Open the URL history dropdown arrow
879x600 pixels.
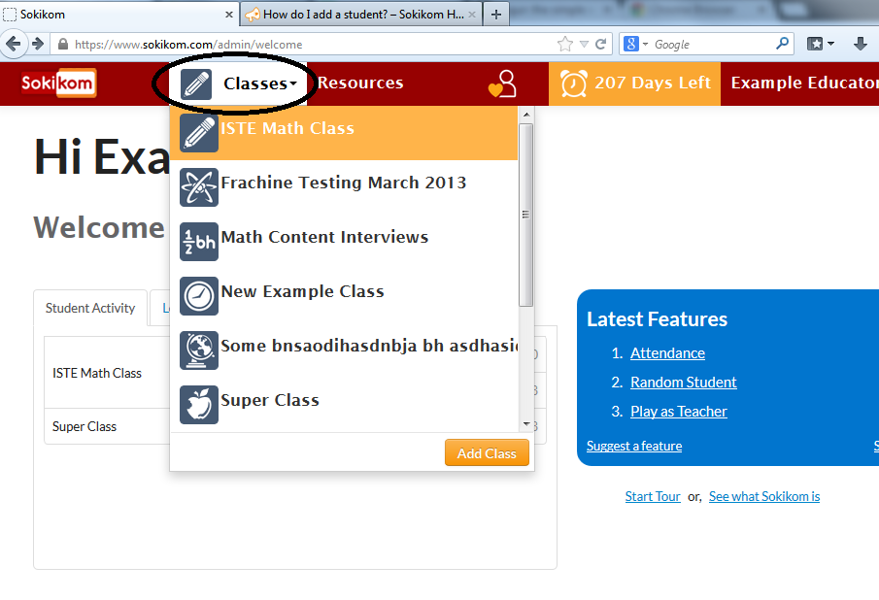[x=584, y=44]
